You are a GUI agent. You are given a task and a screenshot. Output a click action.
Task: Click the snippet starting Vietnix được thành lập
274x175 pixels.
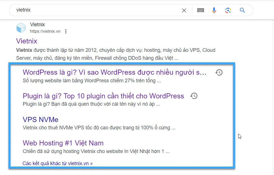[116, 54]
